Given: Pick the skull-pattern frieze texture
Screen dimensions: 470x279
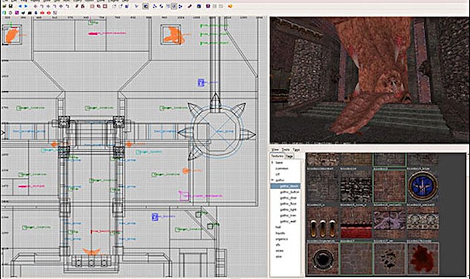Looking at the screenshot, I should (x=422, y=223).
